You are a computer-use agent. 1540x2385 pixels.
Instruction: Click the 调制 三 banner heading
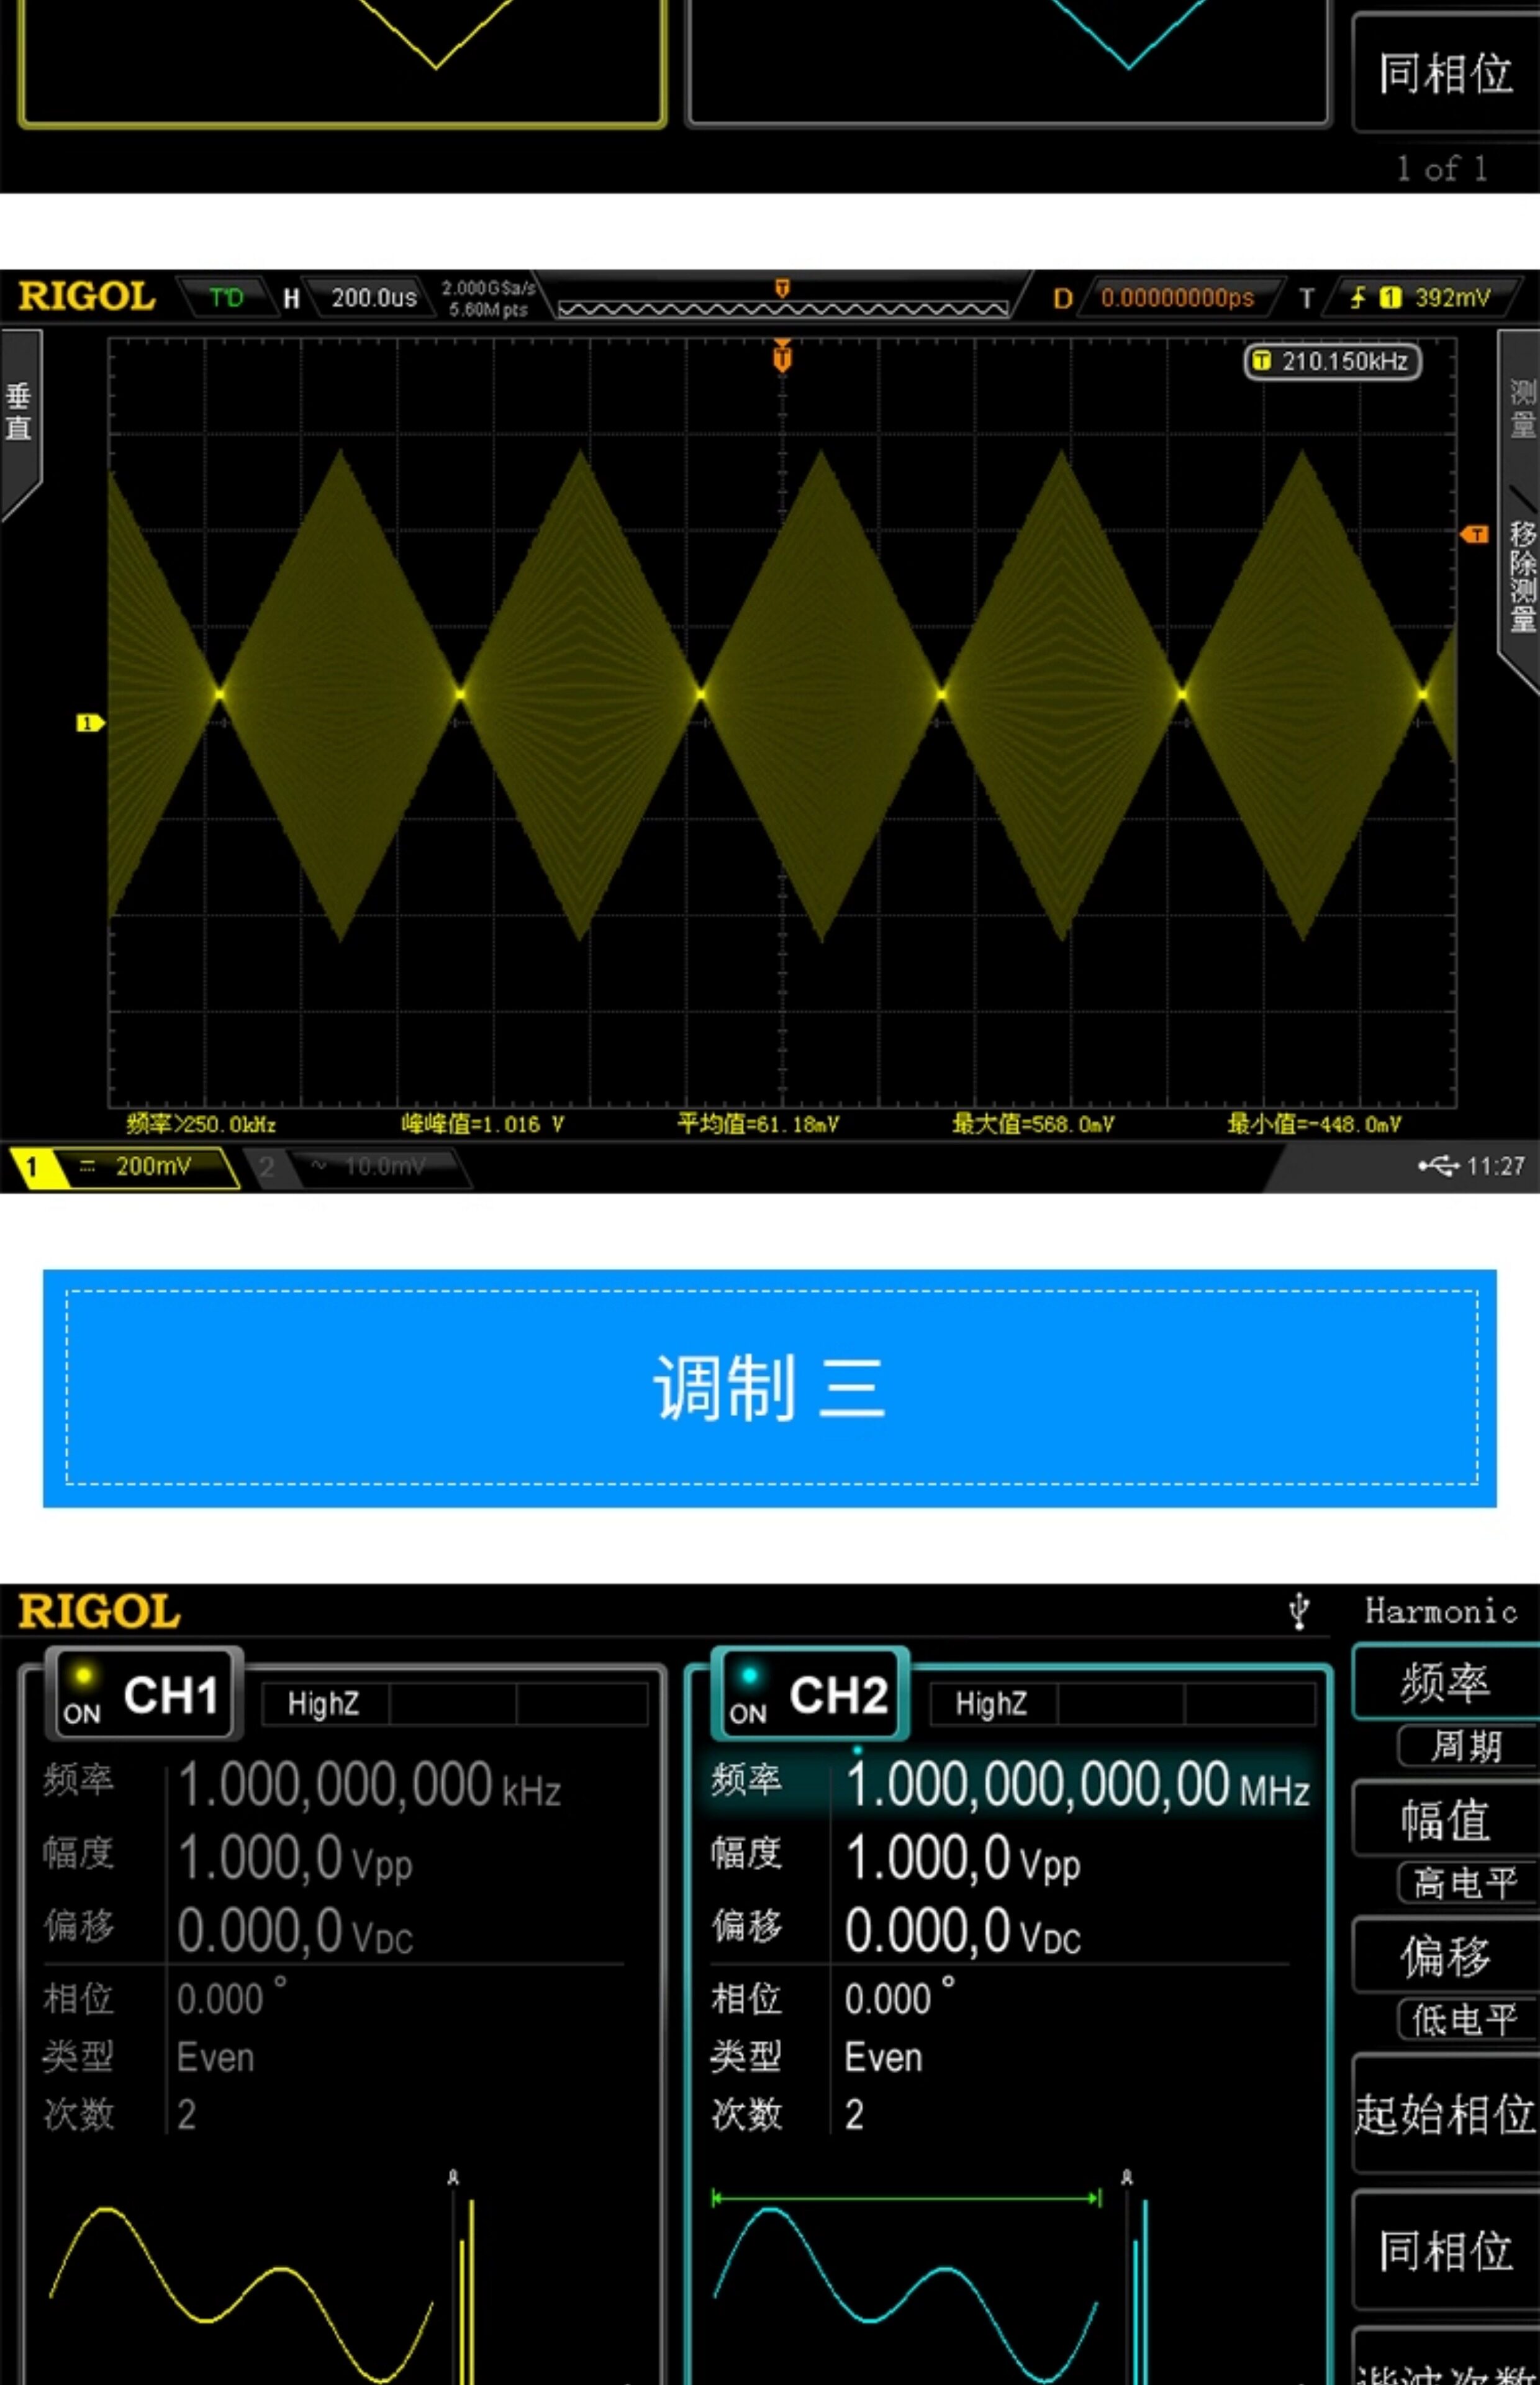point(769,1389)
